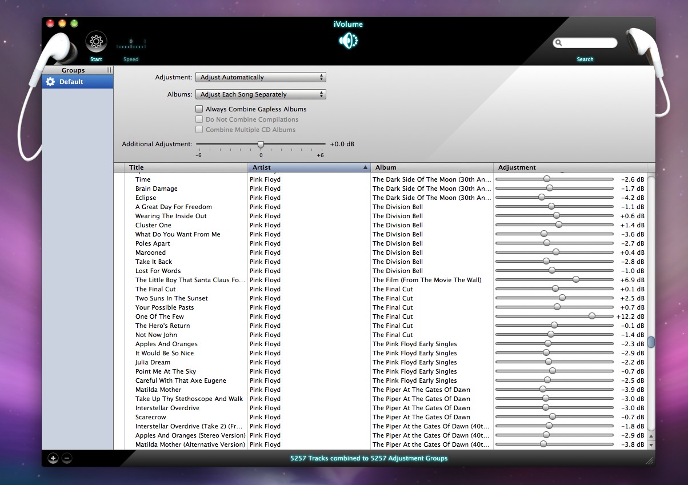This screenshot has height=485, width=688.
Task: Click the Artist column header
Action: pos(261,167)
